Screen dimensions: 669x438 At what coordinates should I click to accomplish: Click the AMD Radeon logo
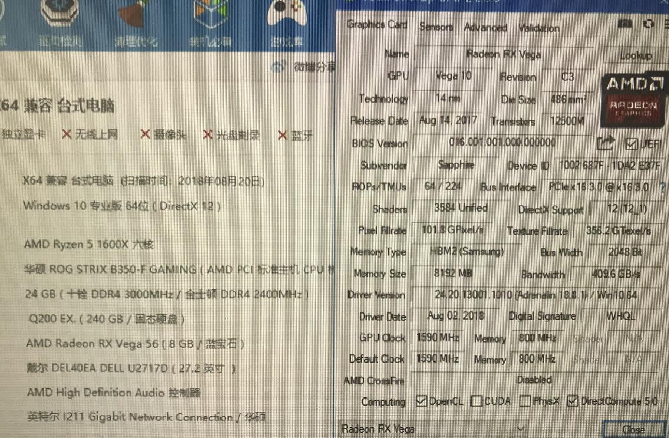click(x=633, y=100)
